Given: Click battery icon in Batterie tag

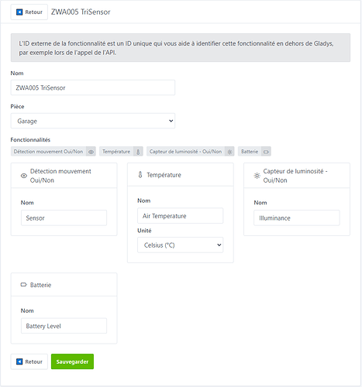Looking at the screenshot, I should click(266, 152).
